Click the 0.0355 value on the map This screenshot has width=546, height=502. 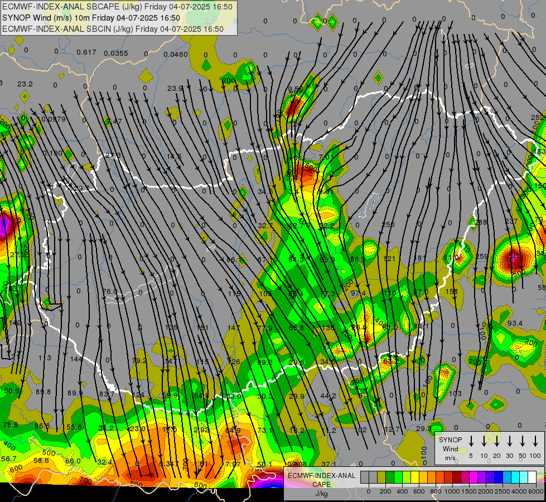pos(116,54)
